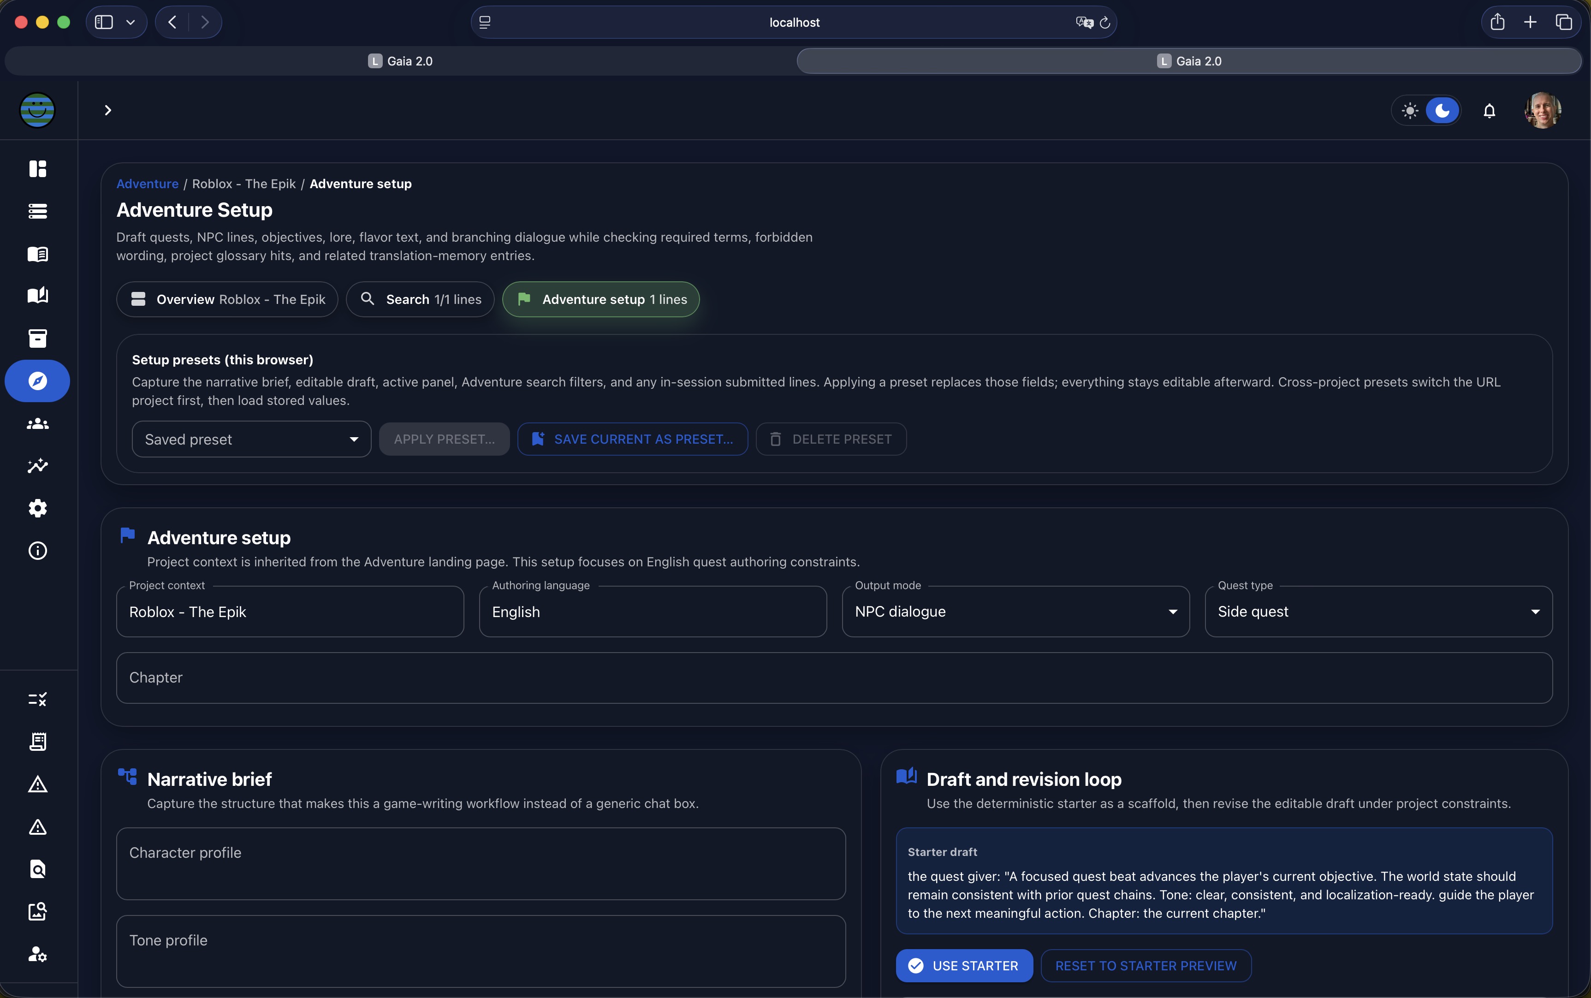Click the Roblox - The Epik breadcrumb

[x=243, y=184]
